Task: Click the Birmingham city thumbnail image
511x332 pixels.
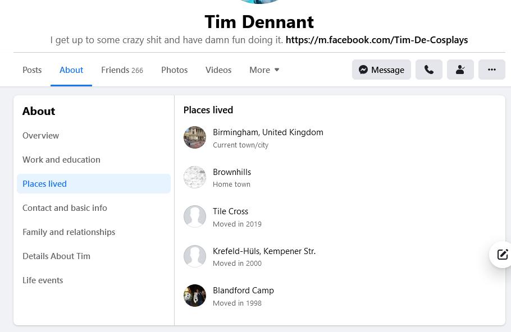Action: tap(195, 137)
